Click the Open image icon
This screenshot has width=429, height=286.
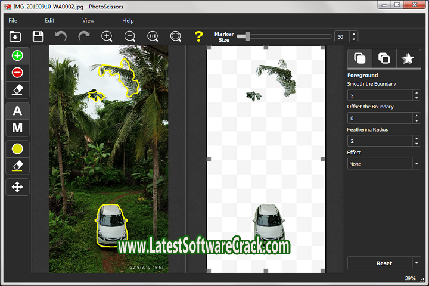click(15, 36)
